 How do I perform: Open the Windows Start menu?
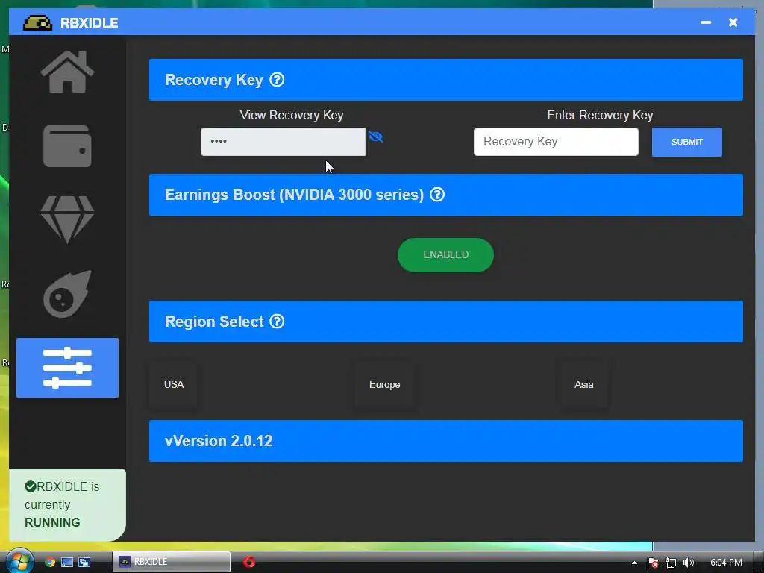19,561
